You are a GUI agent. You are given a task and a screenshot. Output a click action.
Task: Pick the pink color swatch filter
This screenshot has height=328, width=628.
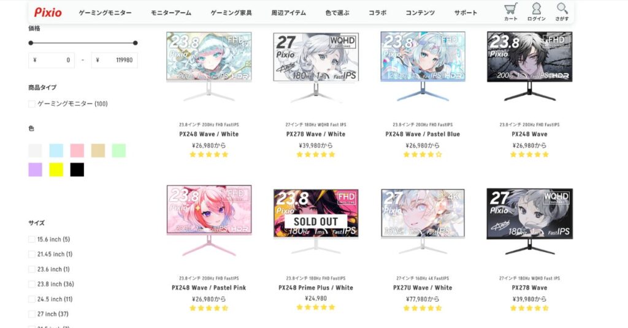(x=77, y=151)
